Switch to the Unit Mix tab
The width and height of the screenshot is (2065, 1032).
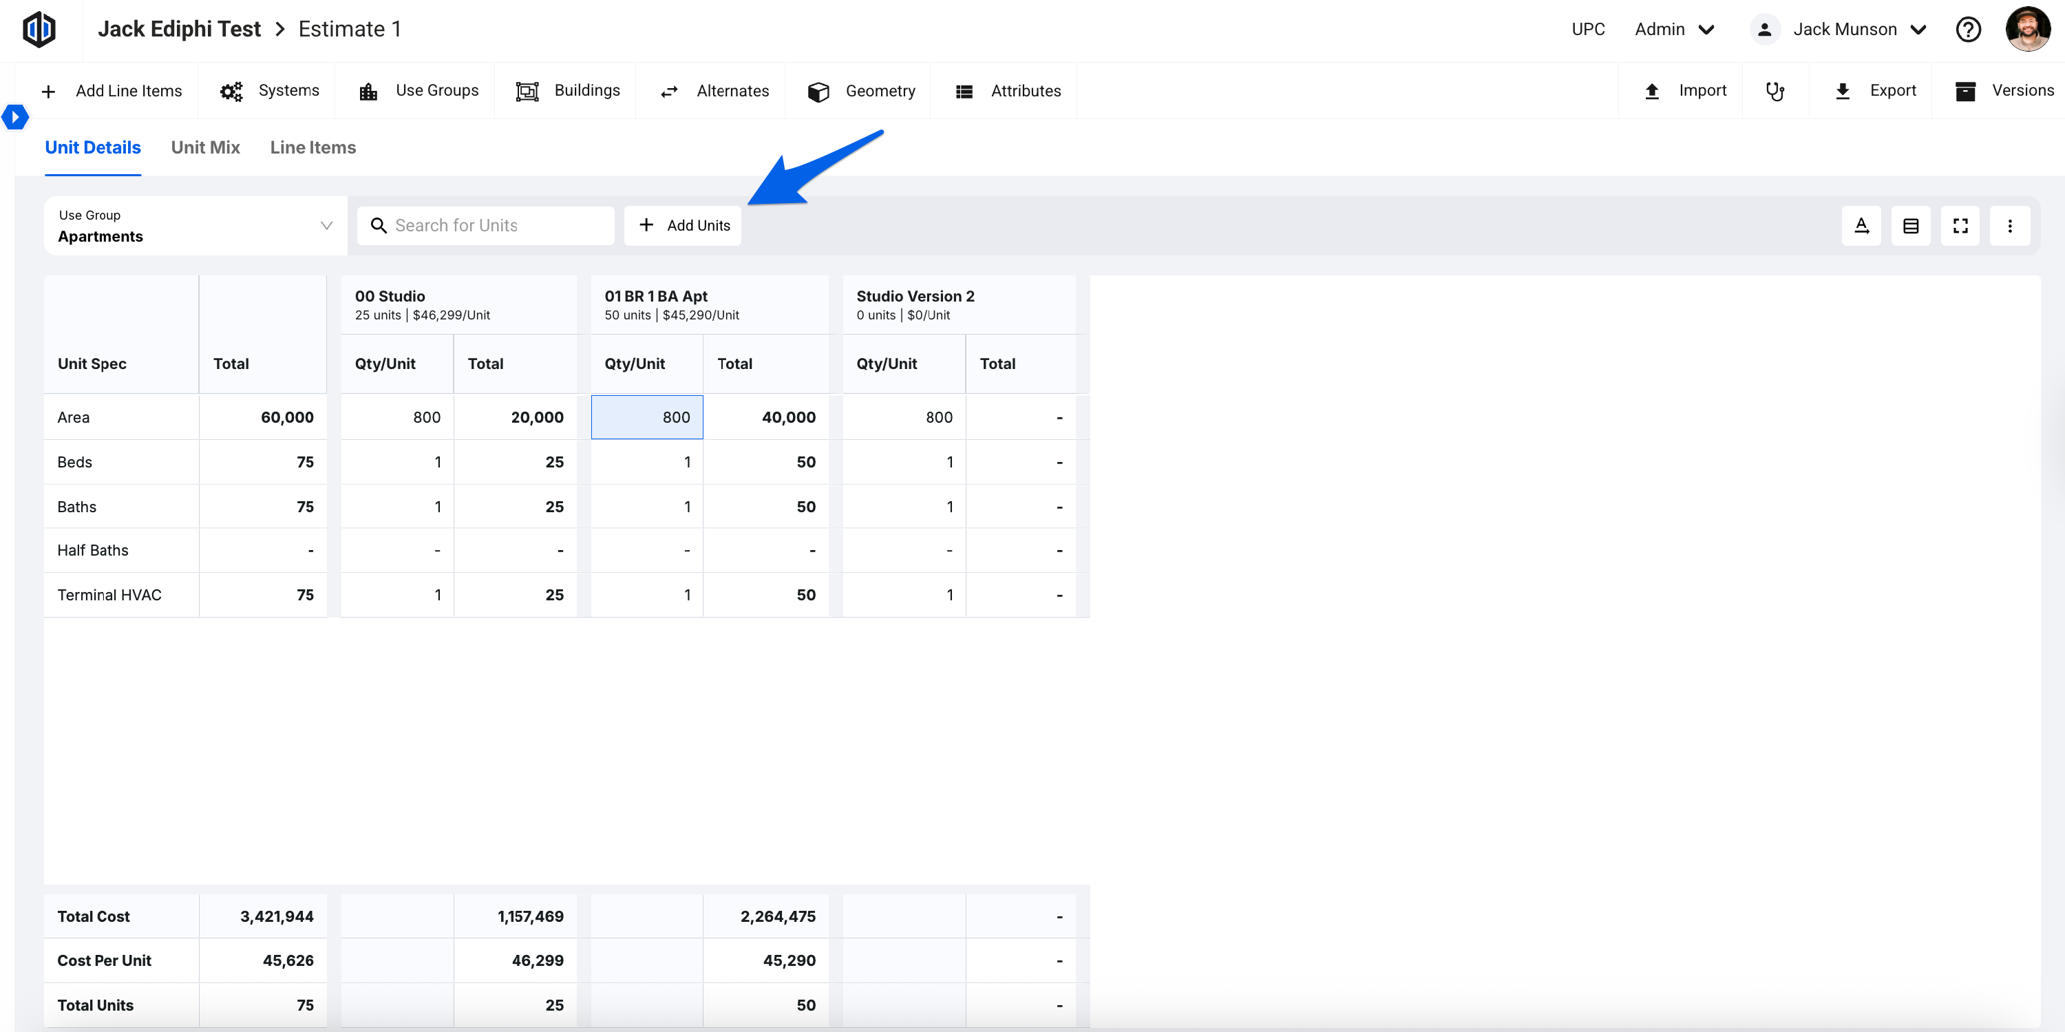pyautogui.click(x=205, y=147)
